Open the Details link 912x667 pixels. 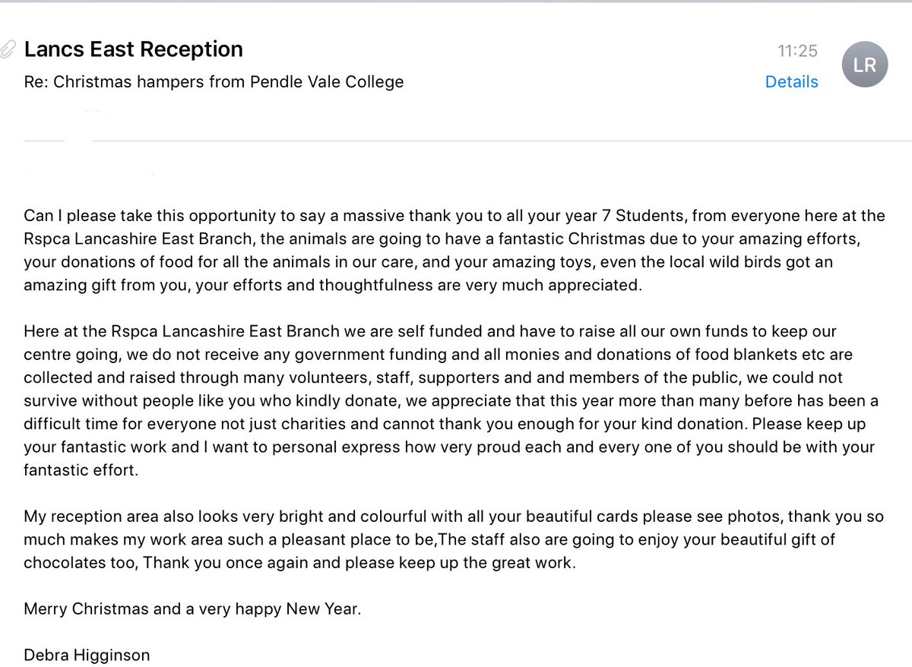tap(791, 82)
